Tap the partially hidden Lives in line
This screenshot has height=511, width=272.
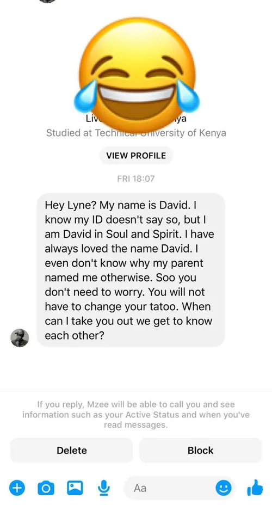coord(136,119)
